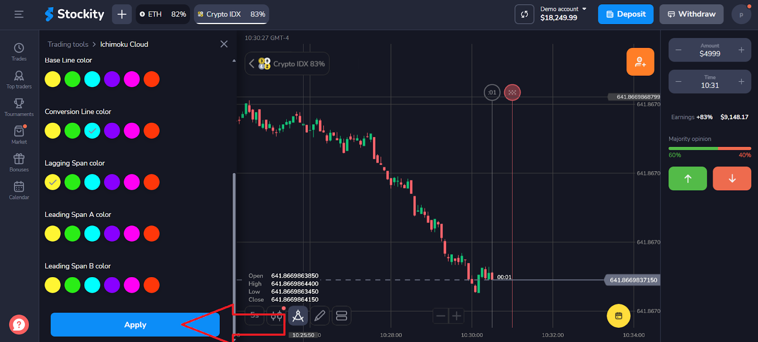The width and height of the screenshot is (758, 342).
Task: Switch to the Crypto IDX 83% tab
Action: pyautogui.click(x=232, y=14)
